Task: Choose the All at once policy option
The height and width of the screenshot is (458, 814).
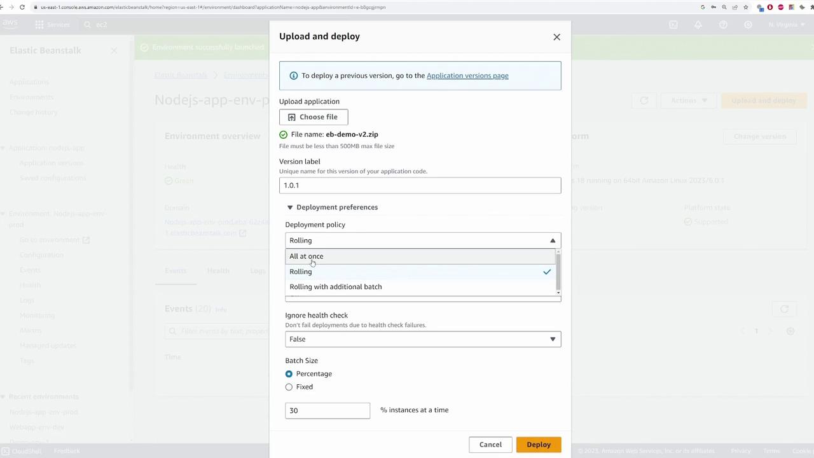Action: pos(307,256)
